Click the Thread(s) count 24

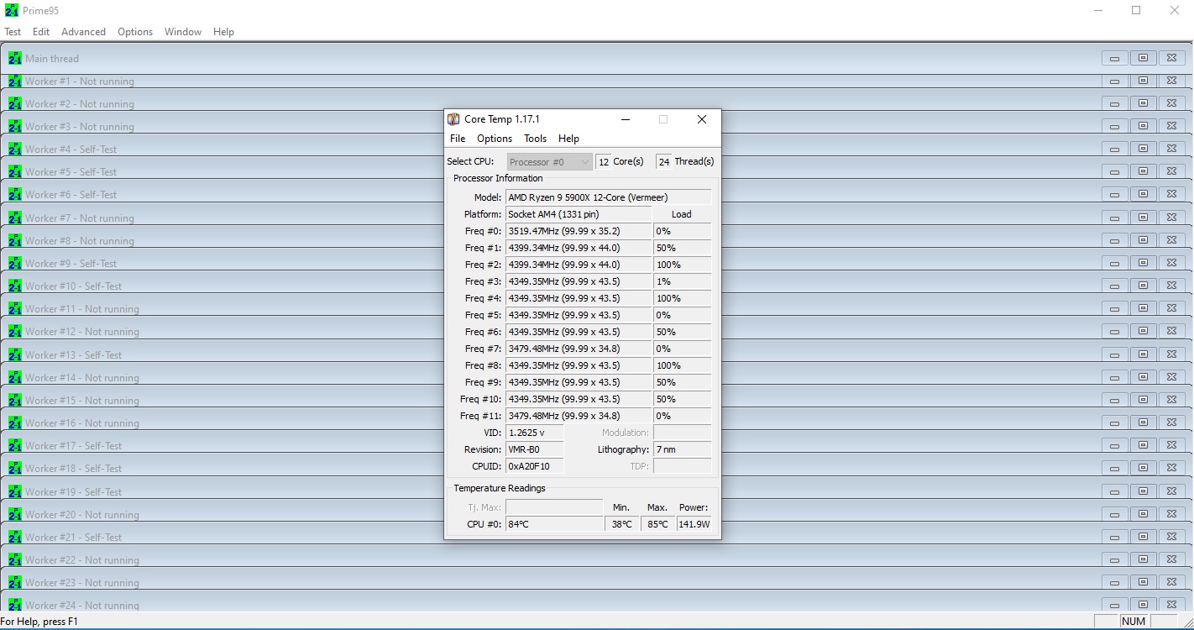664,162
